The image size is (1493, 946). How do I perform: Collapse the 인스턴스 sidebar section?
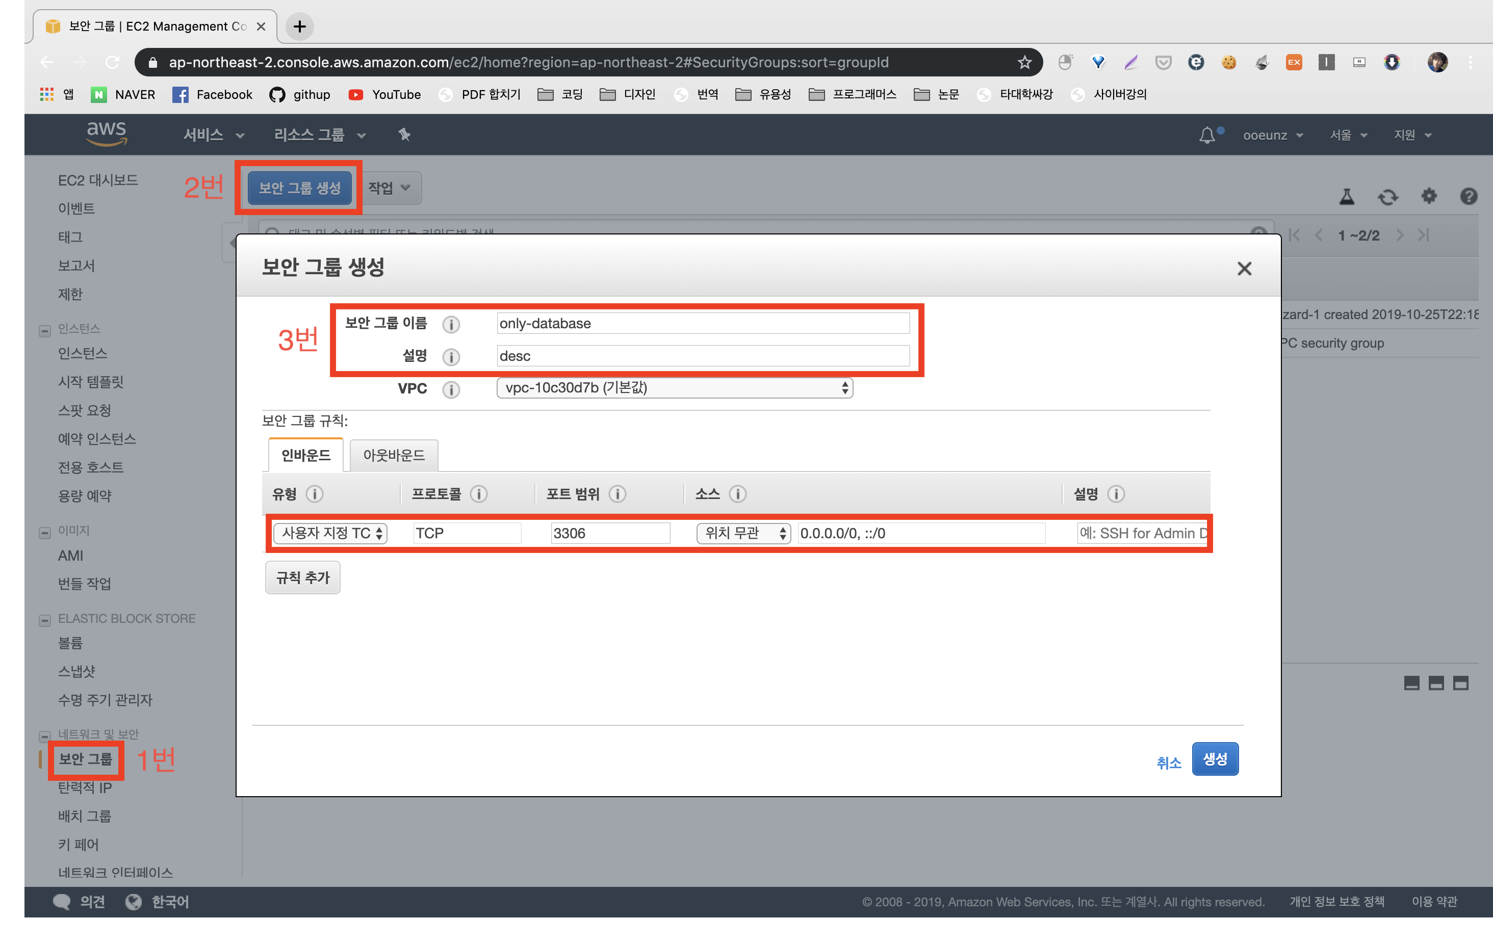(x=45, y=330)
